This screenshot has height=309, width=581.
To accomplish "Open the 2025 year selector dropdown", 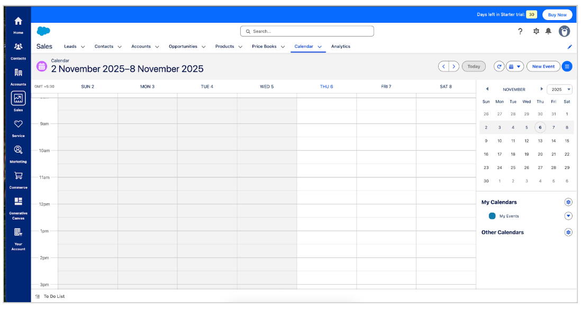I will click(559, 89).
